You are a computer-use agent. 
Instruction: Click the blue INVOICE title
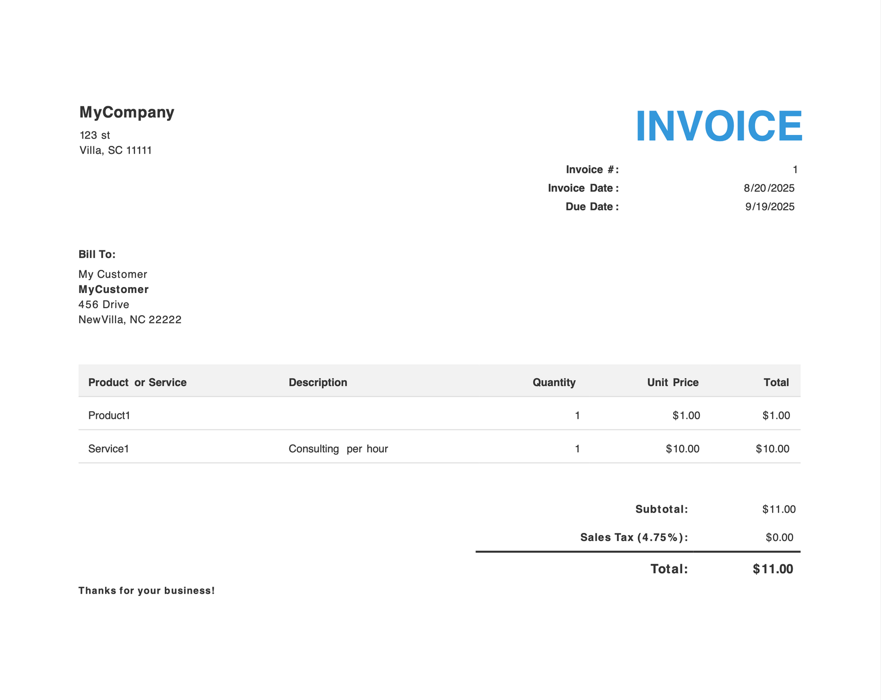tap(718, 126)
